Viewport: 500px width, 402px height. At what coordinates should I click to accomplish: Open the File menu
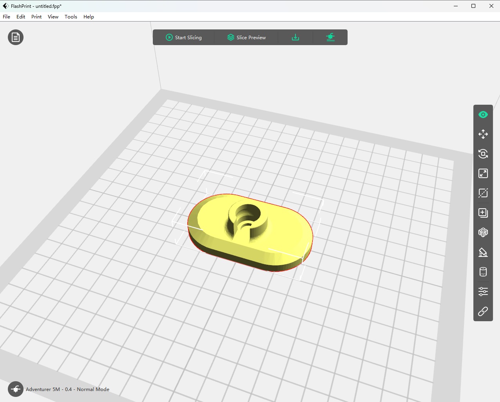[x=7, y=17]
